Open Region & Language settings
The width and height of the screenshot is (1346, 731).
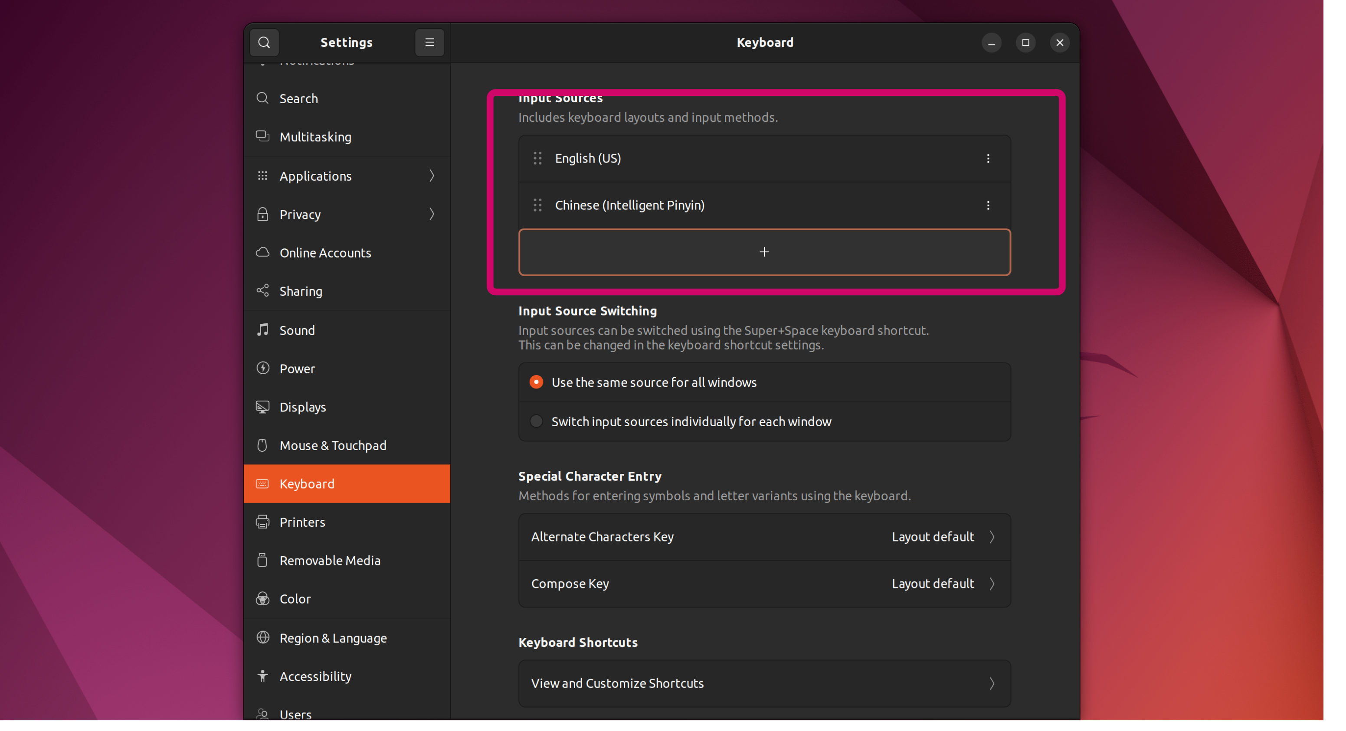(x=333, y=636)
